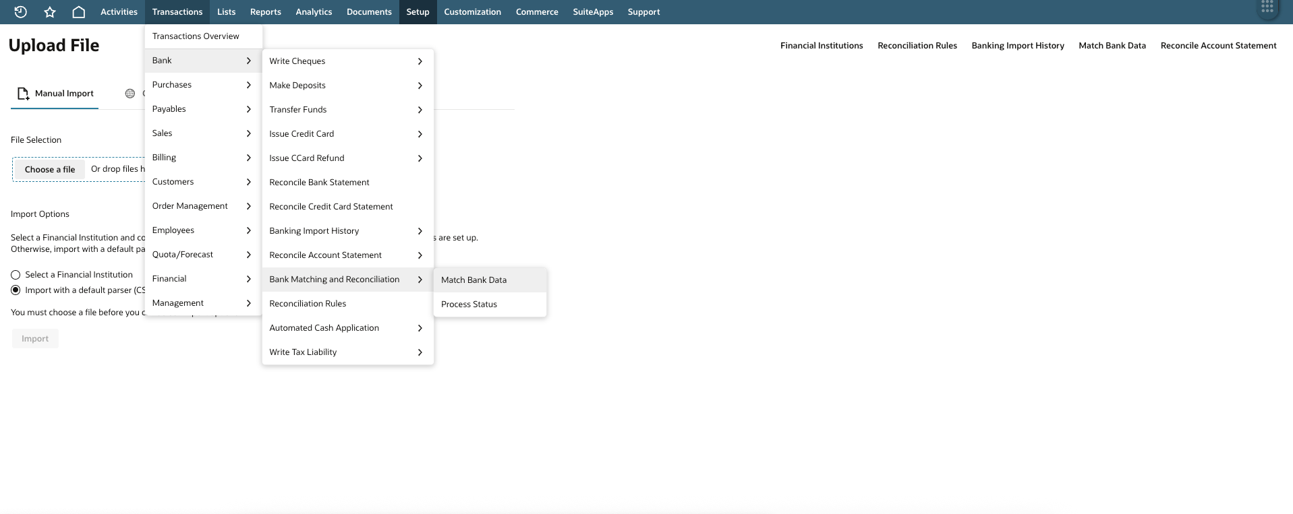Select Import with a default parser option

point(16,290)
